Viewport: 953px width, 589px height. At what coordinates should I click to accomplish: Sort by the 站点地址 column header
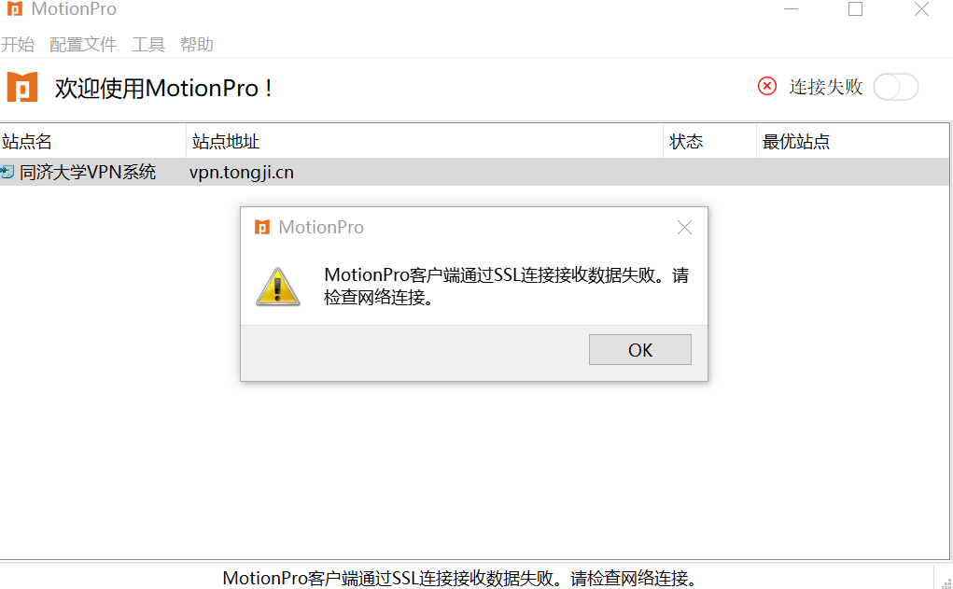click(x=425, y=142)
